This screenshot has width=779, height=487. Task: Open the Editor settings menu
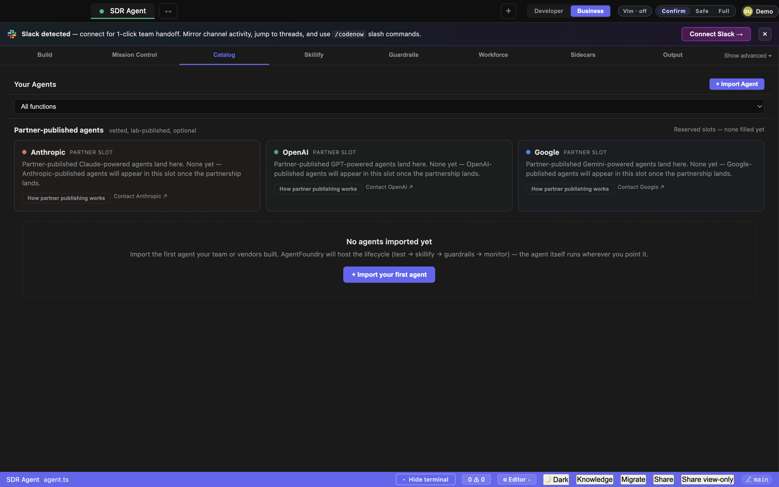[517, 479]
